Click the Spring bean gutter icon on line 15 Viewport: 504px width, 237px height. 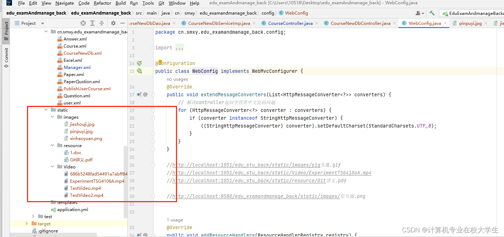click(x=139, y=71)
